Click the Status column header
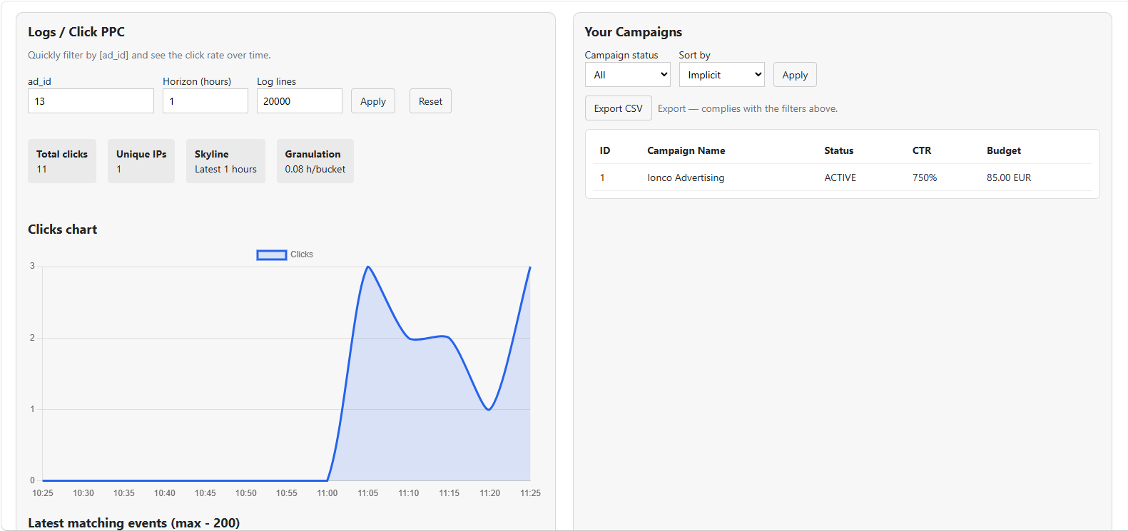The width and height of the screenshot is (1128, 531). tap(839, 150)
